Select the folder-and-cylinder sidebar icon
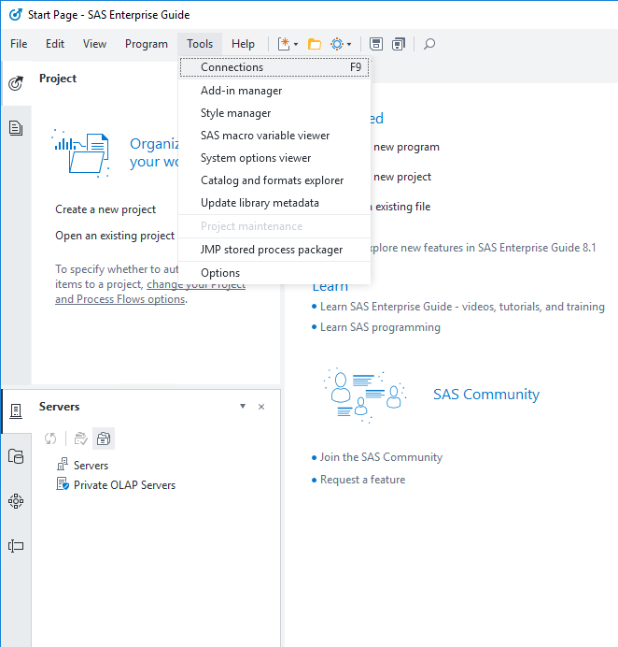This screenshot has height=647, width=618. coord(16,456)
